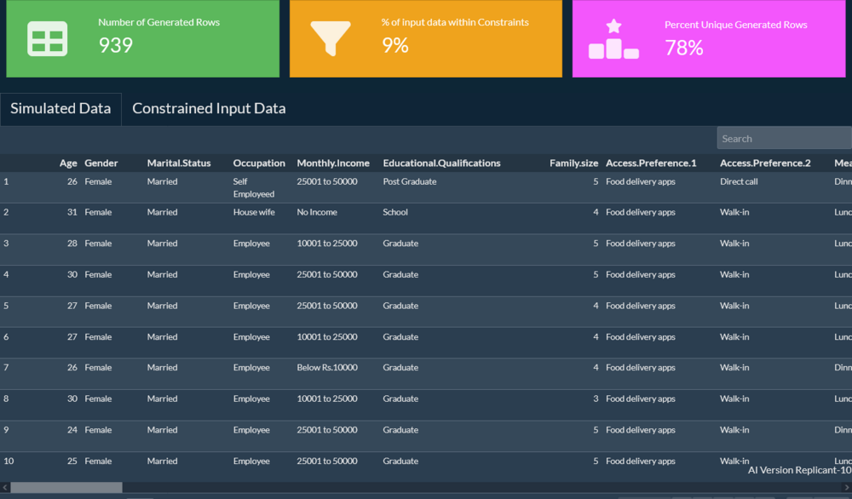Click 'Married' status in row 2
Viewport: 852px width, 499px height.
(162, 212)
